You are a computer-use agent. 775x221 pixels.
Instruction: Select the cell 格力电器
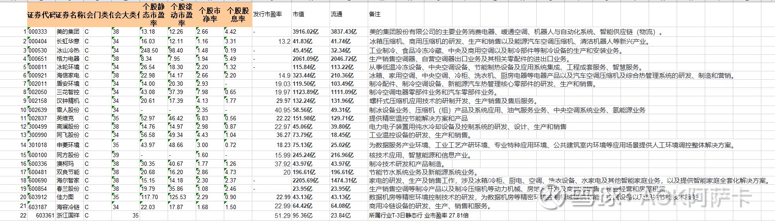click(x=68, y=59)
